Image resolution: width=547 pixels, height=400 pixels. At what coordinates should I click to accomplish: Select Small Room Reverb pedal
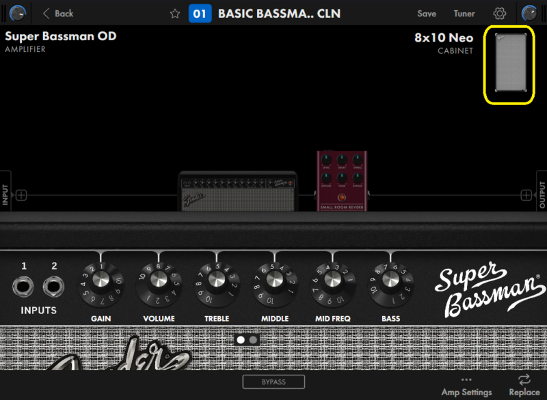click(x=342, y=180)
